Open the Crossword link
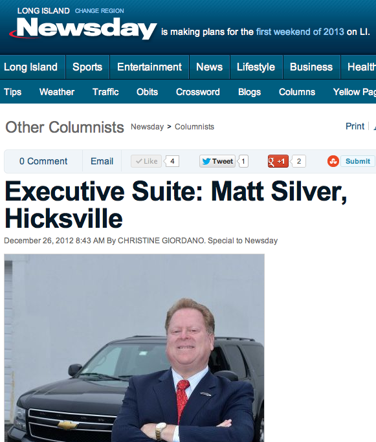The image size is (376, 442). pyautogui.click(x=198, y=92)
